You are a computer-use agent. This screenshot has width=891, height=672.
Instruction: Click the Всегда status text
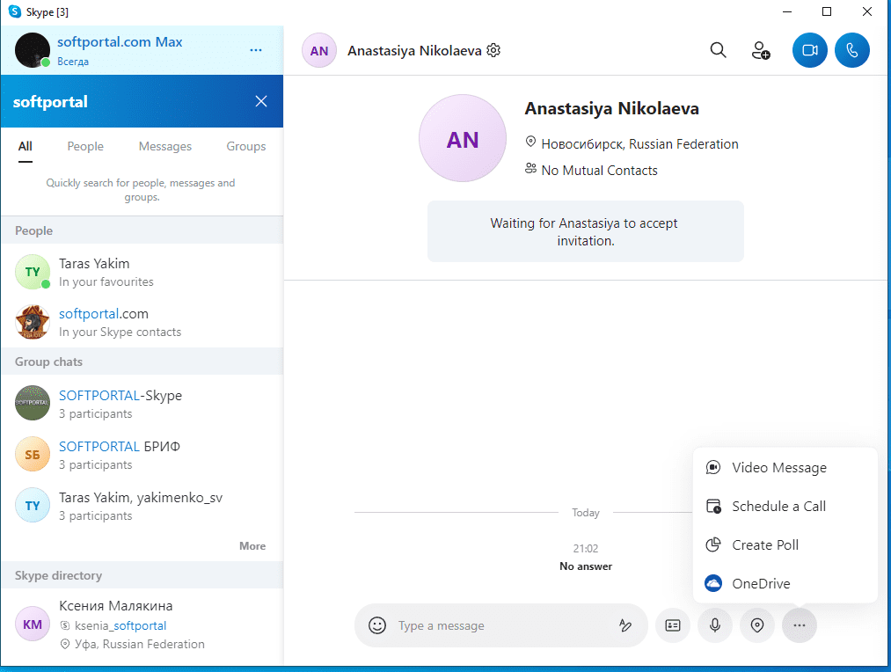pyautogui.click(x=73, y=62)
